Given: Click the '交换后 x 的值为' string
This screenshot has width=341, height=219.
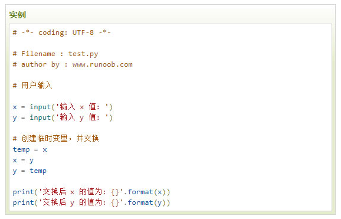Looking at the screenshot, I should point(81,192).
